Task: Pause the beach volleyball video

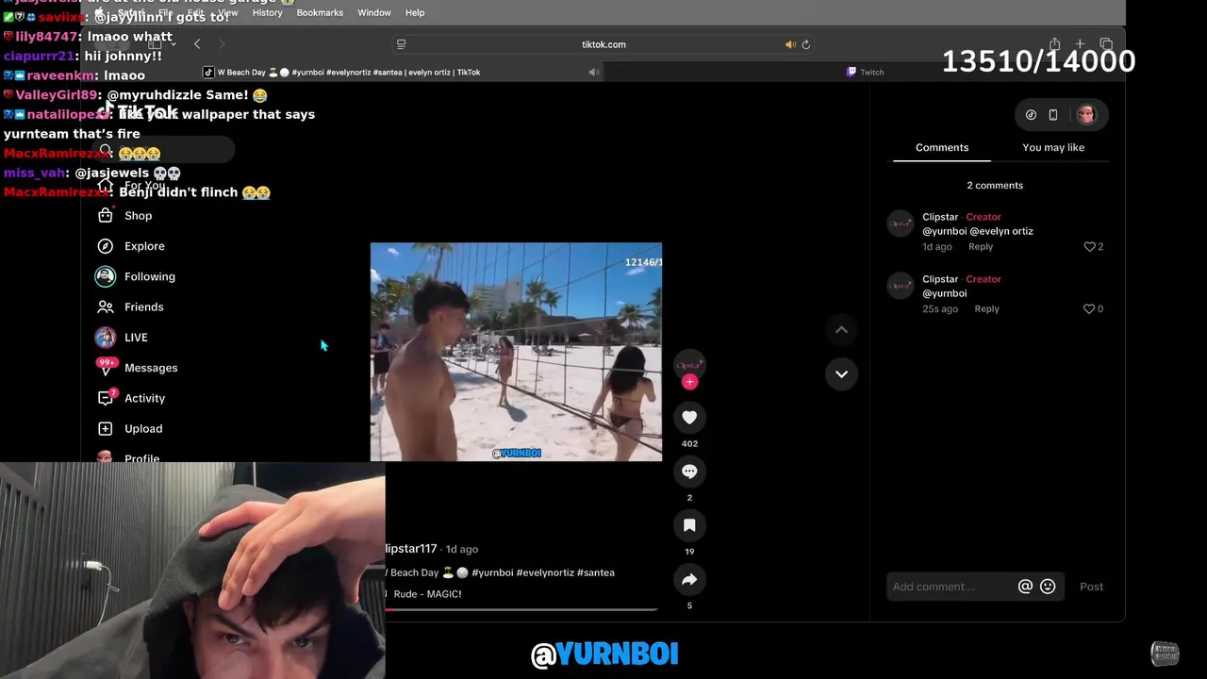Action: click(x=516, y=352)
